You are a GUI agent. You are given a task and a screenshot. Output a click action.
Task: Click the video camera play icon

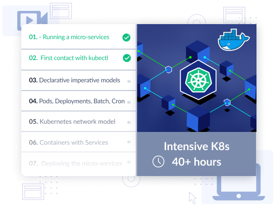point(32,20)
